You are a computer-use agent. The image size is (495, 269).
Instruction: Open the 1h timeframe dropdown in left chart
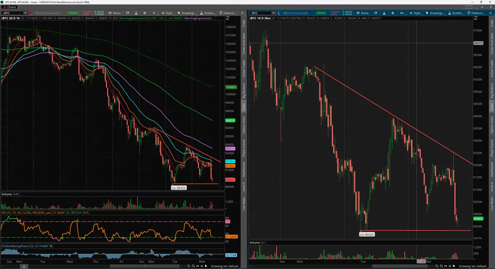154,13
